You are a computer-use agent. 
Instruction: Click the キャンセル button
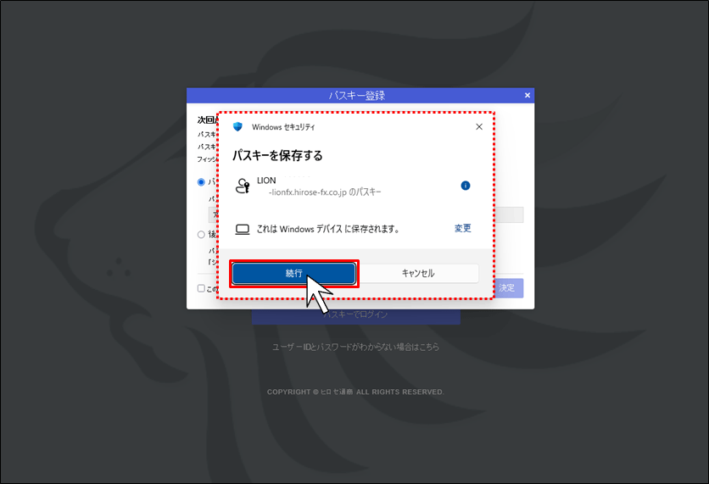click(418, 274)
